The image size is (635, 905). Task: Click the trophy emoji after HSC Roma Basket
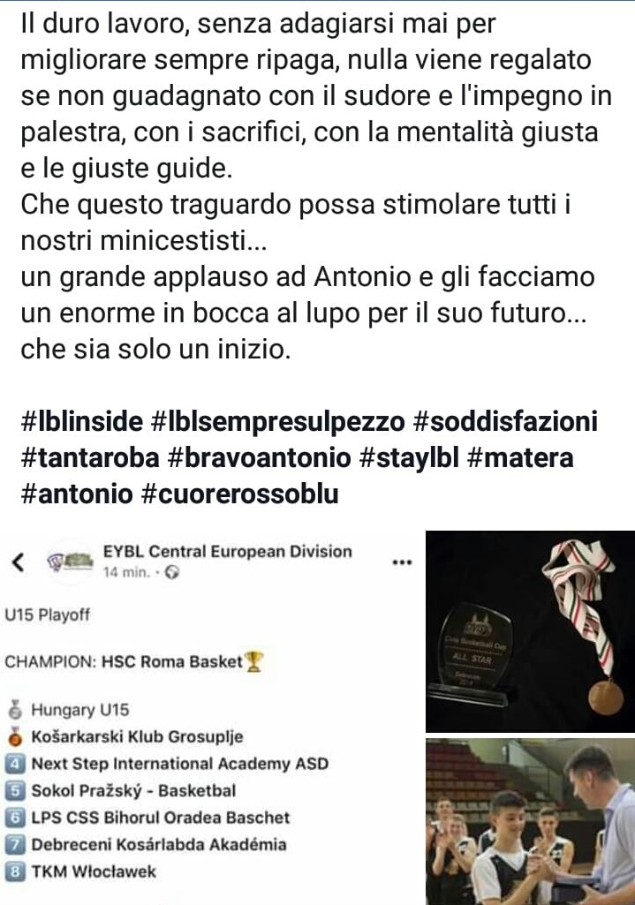pos(254,661)
